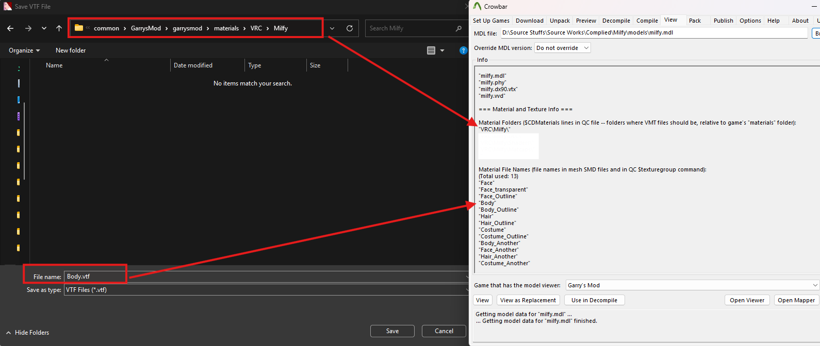This screenshot has width=820, height=346.
Task: Click the GarrysMod breadcrumb segment
Action: click(x=146, y=28)
